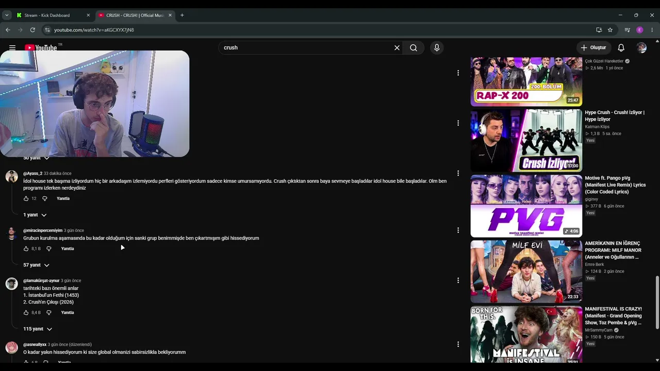
Task: Close the CRUSH - CRUSH! tab
Action: pos(170,15)
